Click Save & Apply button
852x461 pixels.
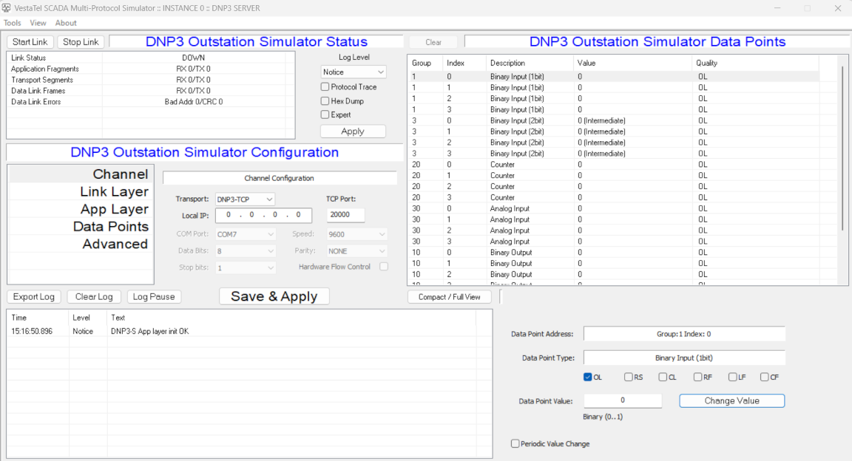pos(274,296)
